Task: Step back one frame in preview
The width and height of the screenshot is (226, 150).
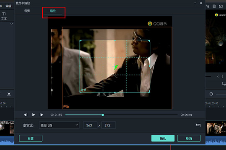Action: pyautogui.click(x=26, y=115)
